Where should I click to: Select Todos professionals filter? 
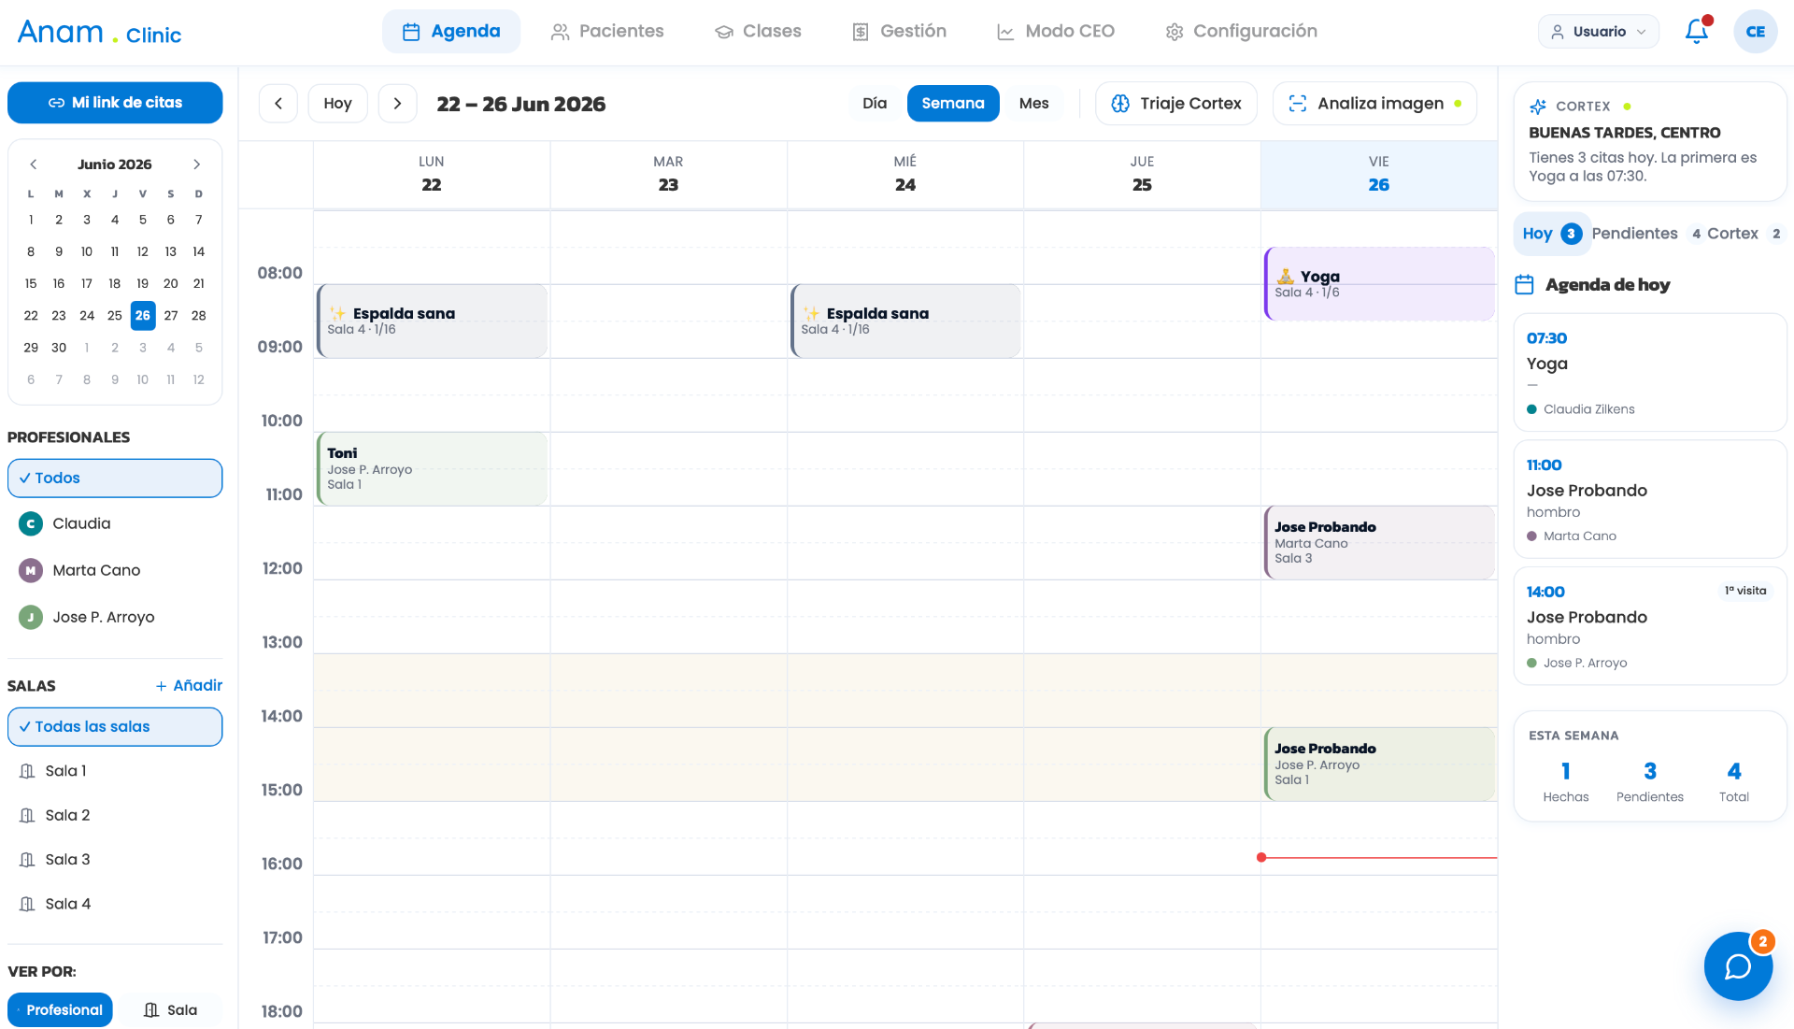[x=115, y=479]
